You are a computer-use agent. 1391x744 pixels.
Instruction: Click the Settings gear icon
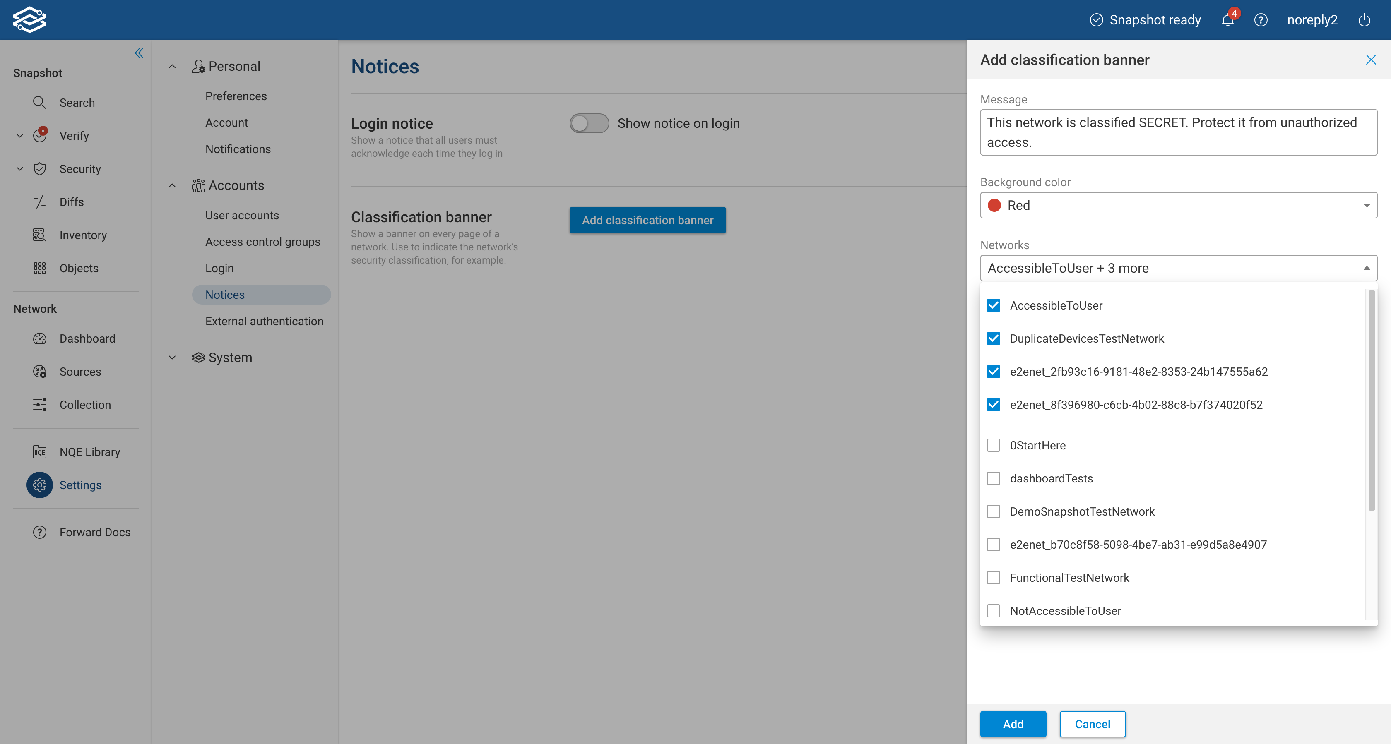pos(39,485)
